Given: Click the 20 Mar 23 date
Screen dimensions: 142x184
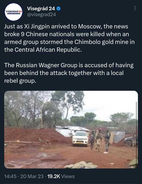Looking at the screenshot, I should coord(32,176).
